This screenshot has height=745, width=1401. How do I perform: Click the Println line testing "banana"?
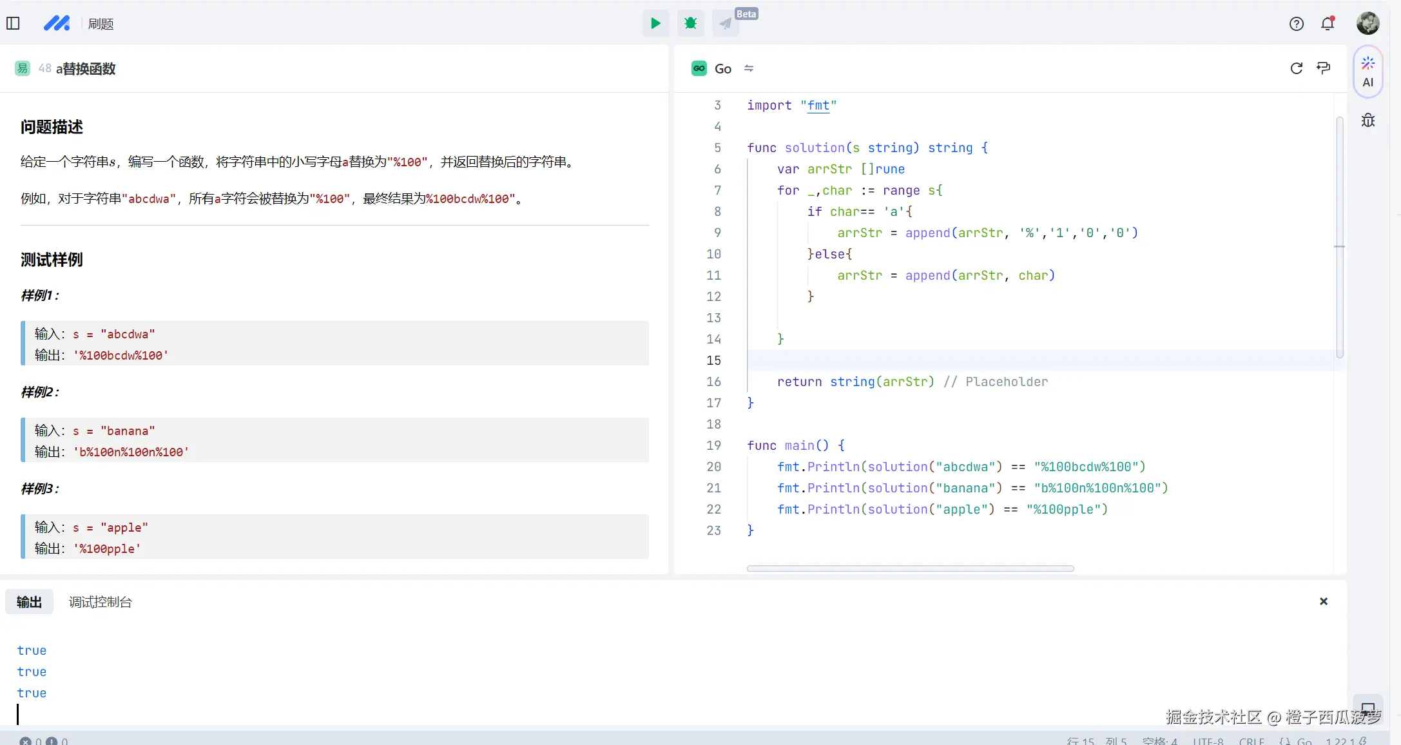click(x=972, y=488)
